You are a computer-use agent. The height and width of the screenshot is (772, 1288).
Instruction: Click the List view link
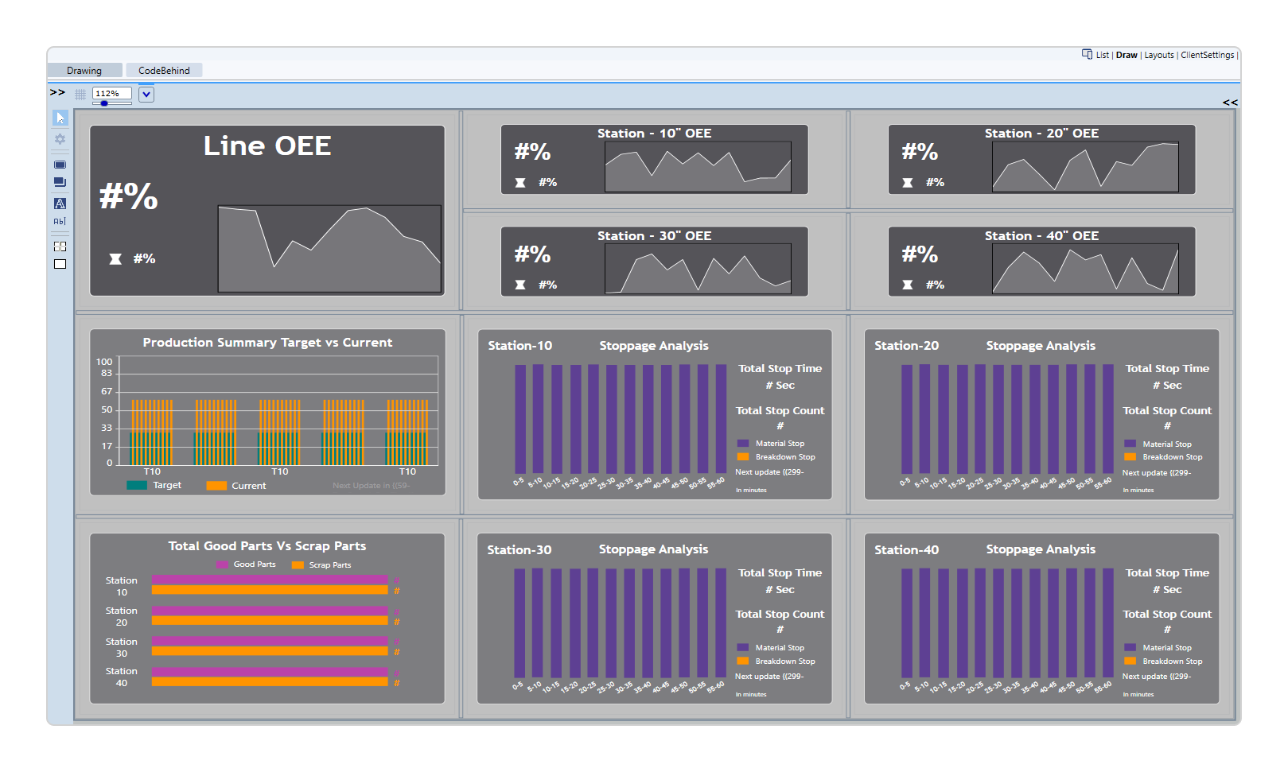1102,56
